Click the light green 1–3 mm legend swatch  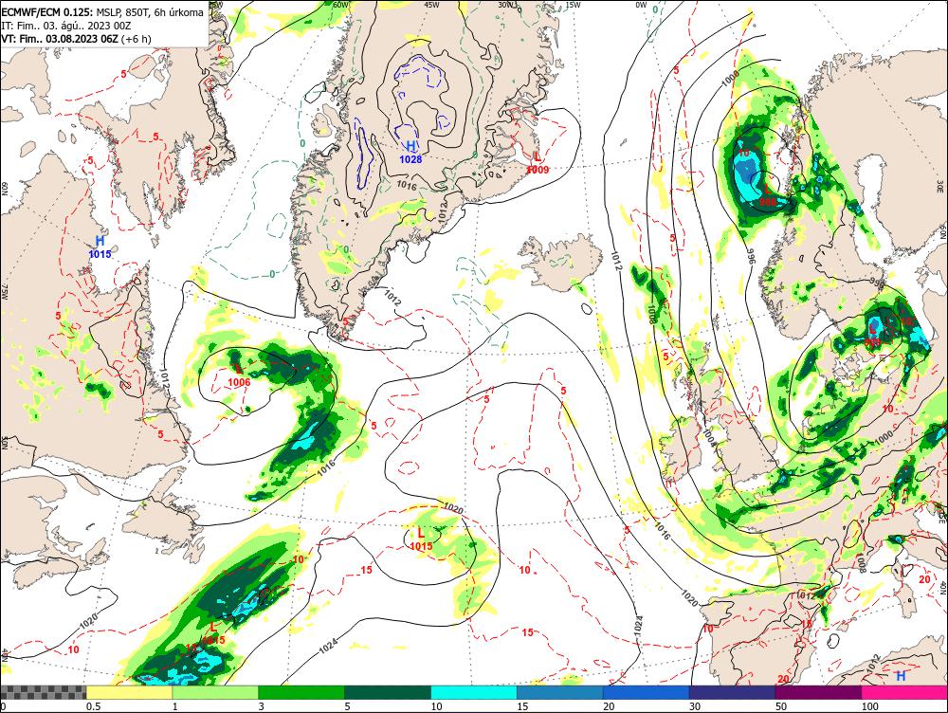pyautogui.click(x=214, y=692)
